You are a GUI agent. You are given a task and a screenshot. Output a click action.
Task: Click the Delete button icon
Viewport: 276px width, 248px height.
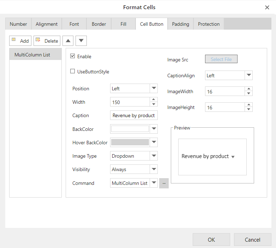pos(38,40)
